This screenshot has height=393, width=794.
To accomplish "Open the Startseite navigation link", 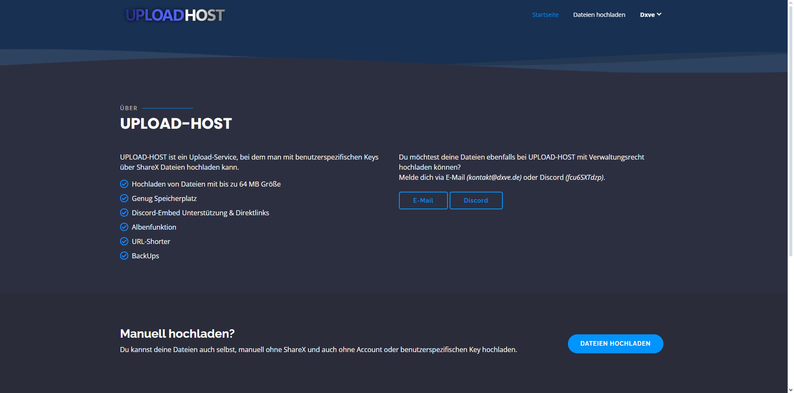I will (545, 15).
